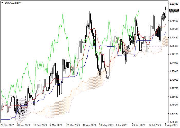Image resolution: width=180 pixels, height=128 pixels.
Task: Click price scale value 1.81830
Action: coord(174,4)
